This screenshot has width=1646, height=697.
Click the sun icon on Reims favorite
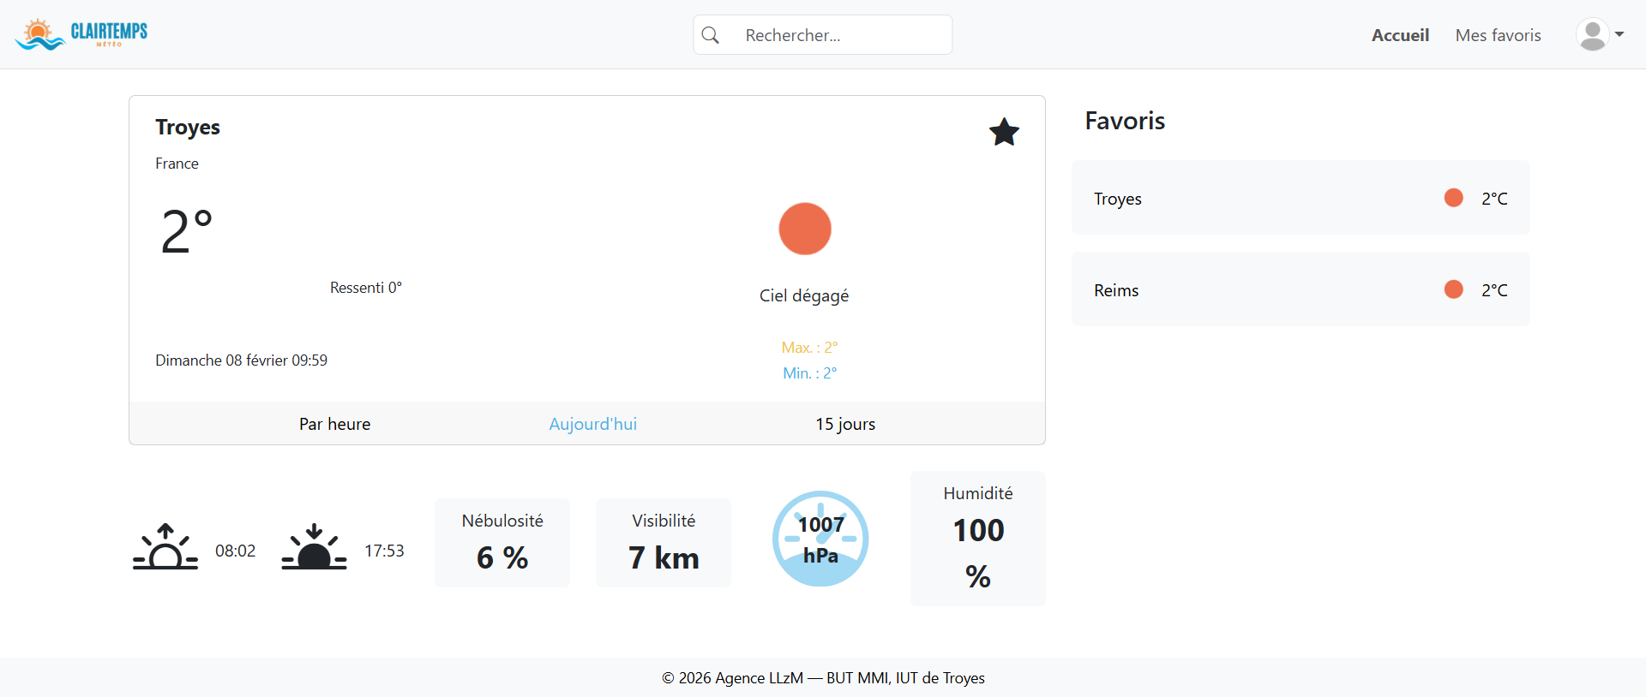1453,289
